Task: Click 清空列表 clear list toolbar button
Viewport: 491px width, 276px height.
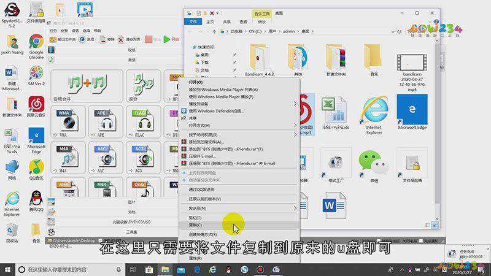Action: coord(129,39)
